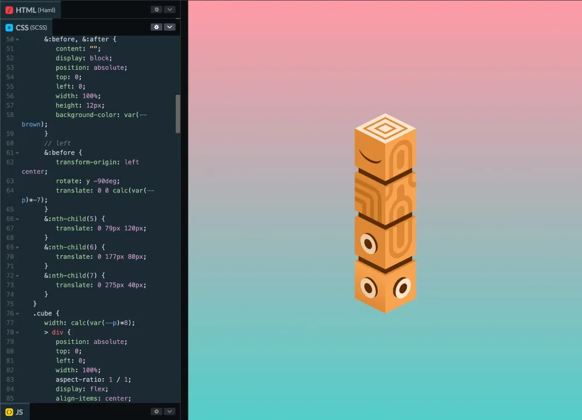
Task: Click the blue CSS preprocessor icon
Action: 9,27
